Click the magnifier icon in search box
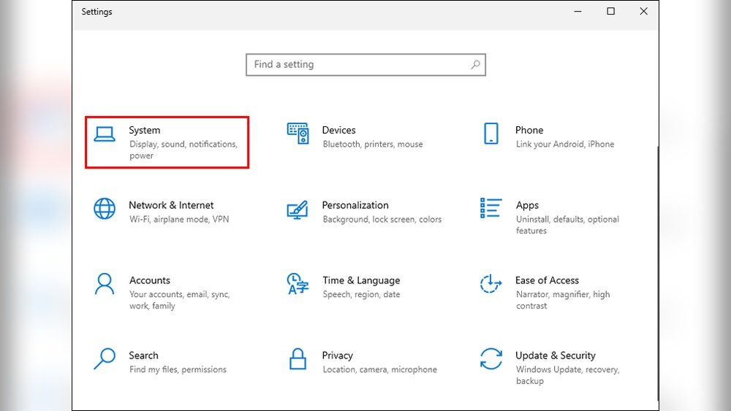 475,64
